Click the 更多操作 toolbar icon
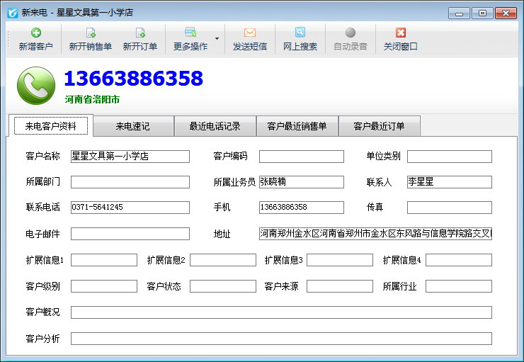 pyautogui.click(x=190, y=33)
